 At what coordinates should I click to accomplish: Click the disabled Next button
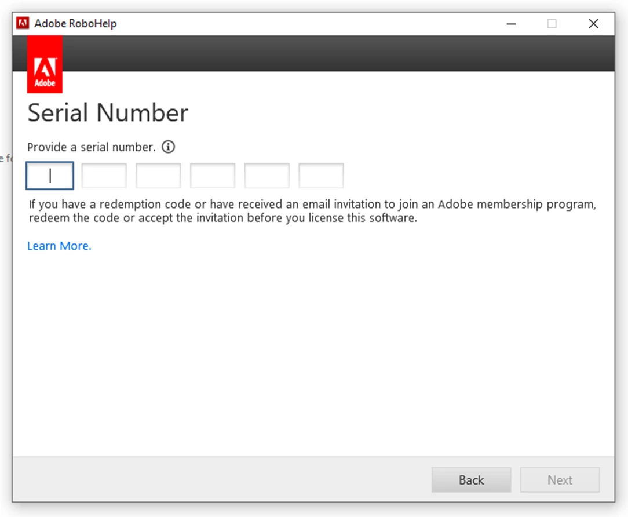(x=560, y=480)
